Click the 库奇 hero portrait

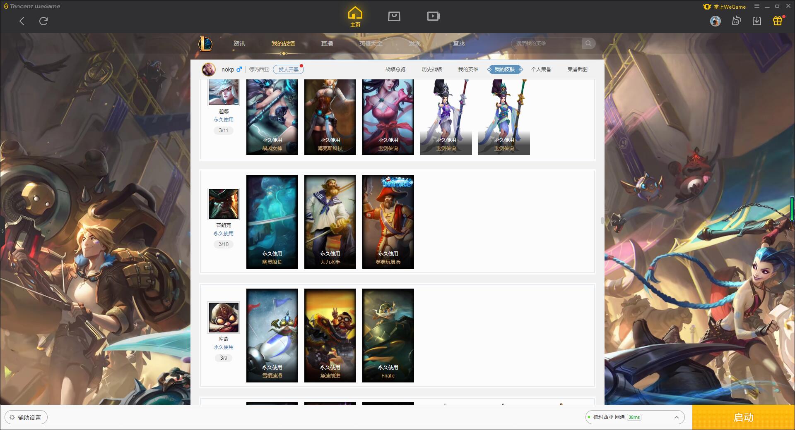224,318
